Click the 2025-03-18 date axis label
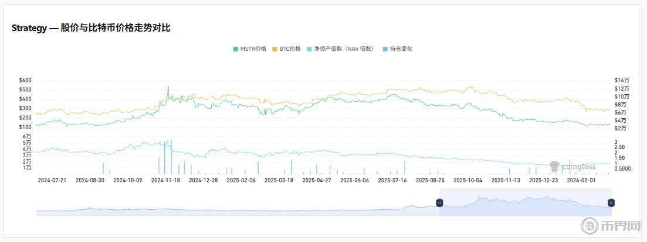 (x=279, y=180)
